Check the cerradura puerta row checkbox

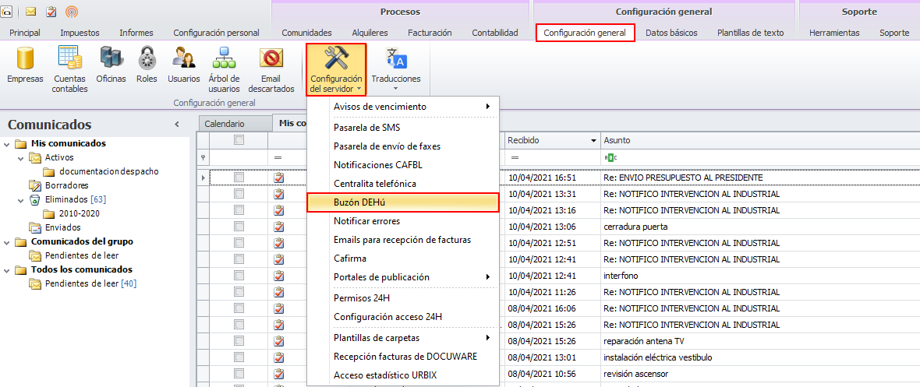pyautogui.click(x=239, y=227)
